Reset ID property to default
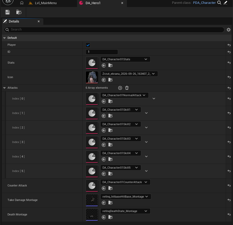 tap(229, 52)
